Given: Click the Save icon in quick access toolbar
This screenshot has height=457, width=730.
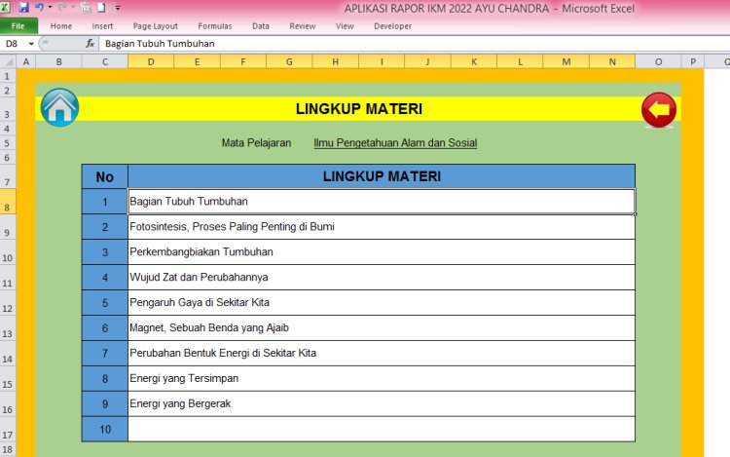Looking at the screenshot, I should click(23, 7).
